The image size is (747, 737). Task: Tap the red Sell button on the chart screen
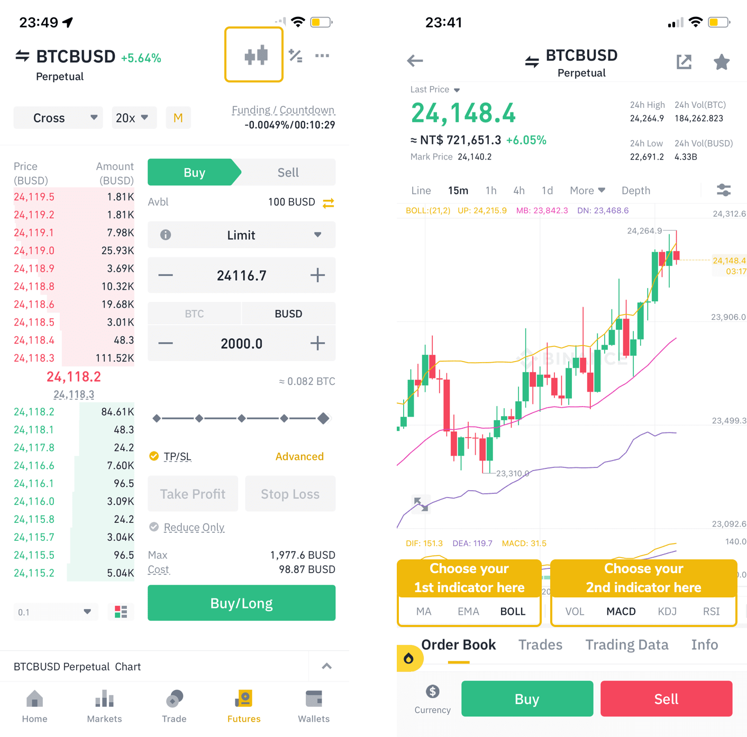[666, 699]
